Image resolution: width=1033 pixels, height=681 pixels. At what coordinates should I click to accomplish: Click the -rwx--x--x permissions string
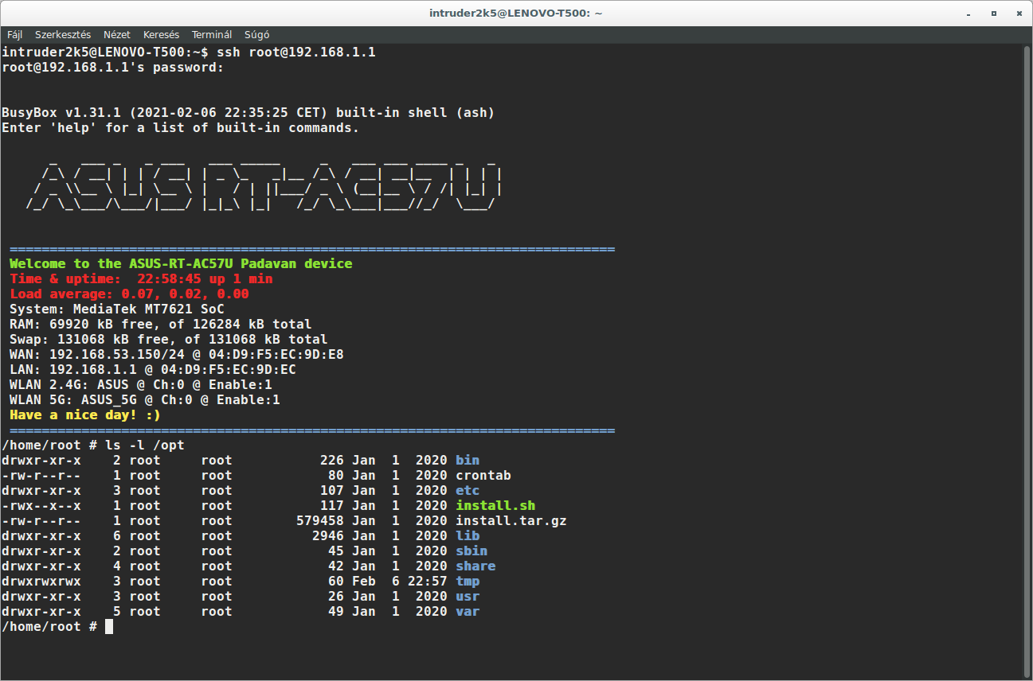41,505
